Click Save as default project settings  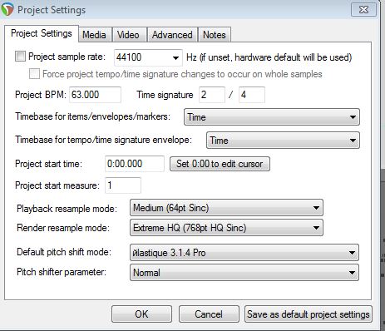(x=308, y=314)
